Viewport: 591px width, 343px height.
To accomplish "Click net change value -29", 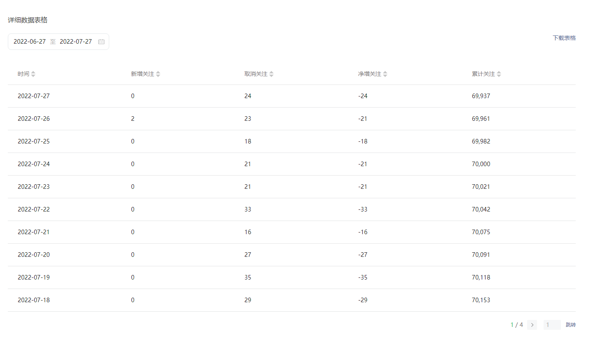I will pos(363,300).
